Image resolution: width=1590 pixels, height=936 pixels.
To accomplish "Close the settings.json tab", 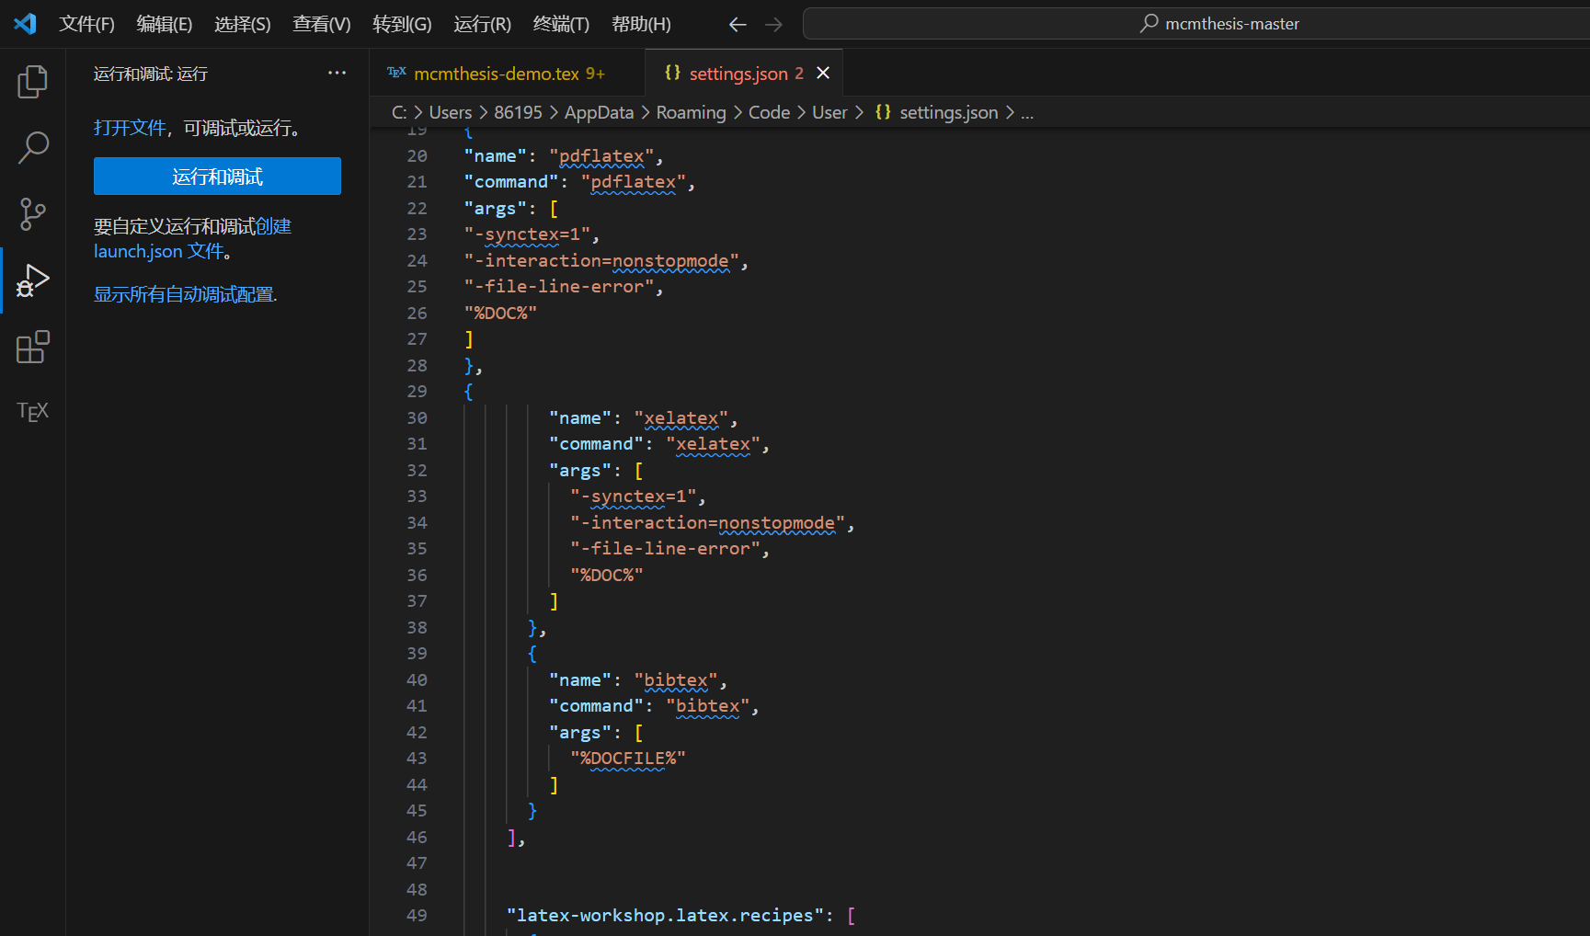I will (823, 73).
